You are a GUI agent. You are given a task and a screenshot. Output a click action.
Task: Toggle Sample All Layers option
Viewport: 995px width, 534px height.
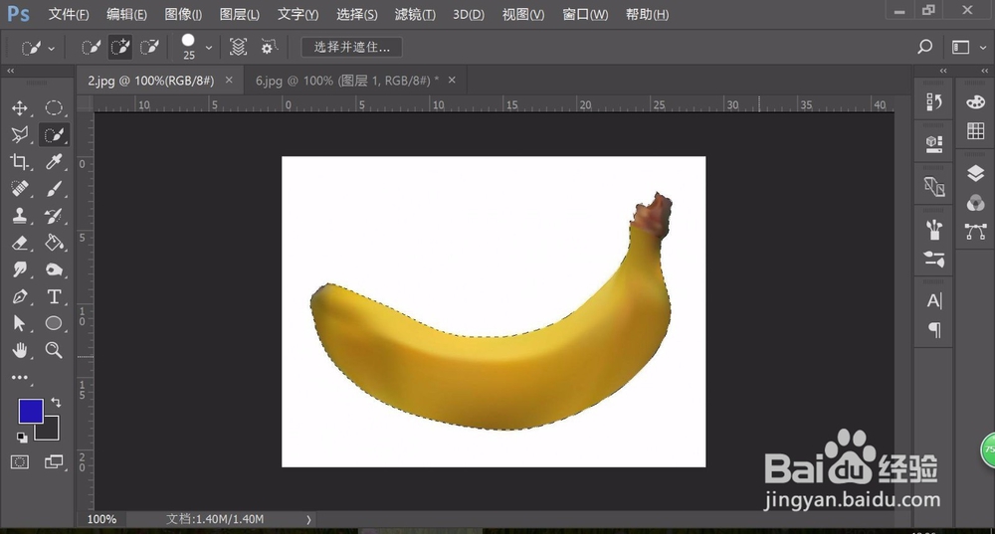point(238,47)
